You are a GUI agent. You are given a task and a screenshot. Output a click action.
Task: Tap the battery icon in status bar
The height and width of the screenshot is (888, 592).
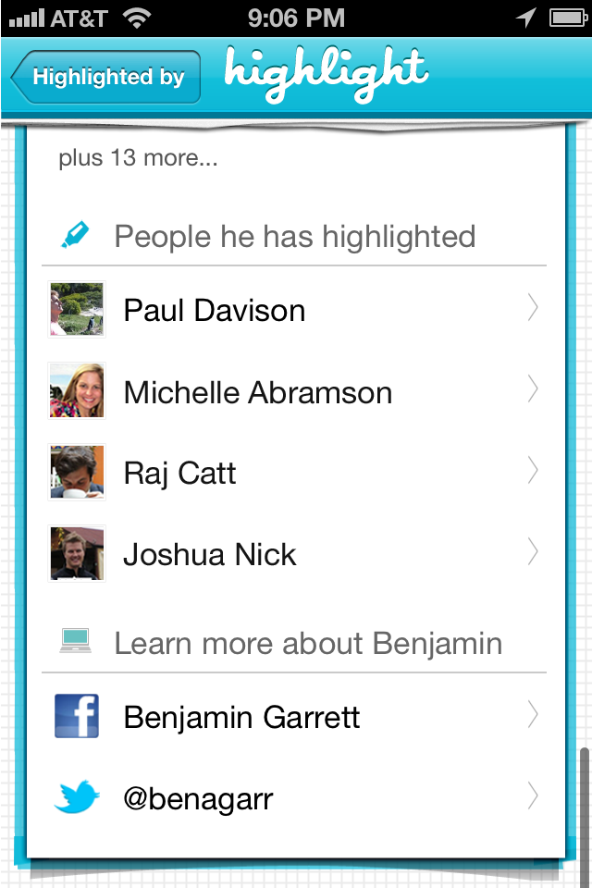[x=568, y=18]
